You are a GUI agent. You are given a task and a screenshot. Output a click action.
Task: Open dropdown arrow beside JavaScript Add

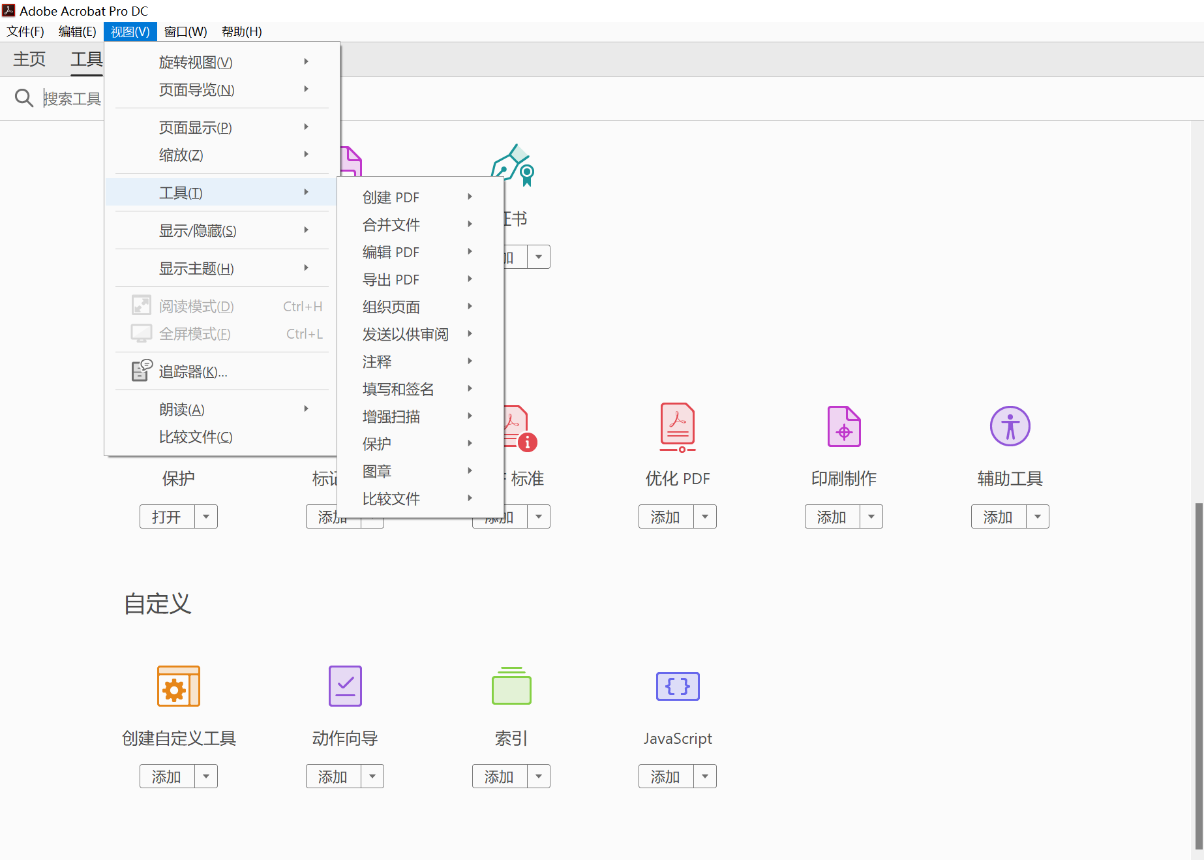point(705,776)
